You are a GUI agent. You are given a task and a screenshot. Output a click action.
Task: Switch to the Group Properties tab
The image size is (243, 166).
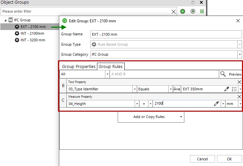[x=79, y=66]
